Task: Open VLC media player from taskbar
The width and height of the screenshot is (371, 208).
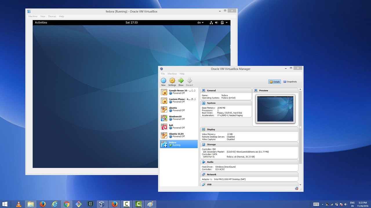Action: 19,204
